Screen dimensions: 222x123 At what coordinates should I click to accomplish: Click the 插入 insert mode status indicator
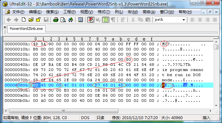(206, 118)
